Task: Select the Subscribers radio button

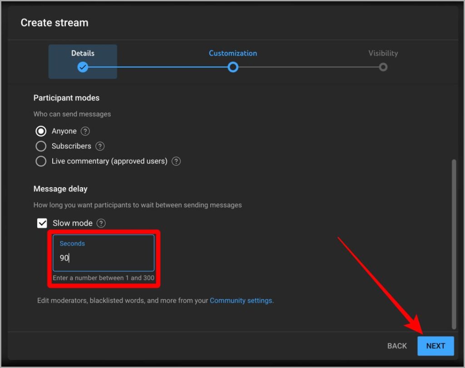Action: [x=41, y=146]
